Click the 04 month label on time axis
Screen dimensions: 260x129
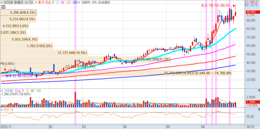(x=125, y=127)
